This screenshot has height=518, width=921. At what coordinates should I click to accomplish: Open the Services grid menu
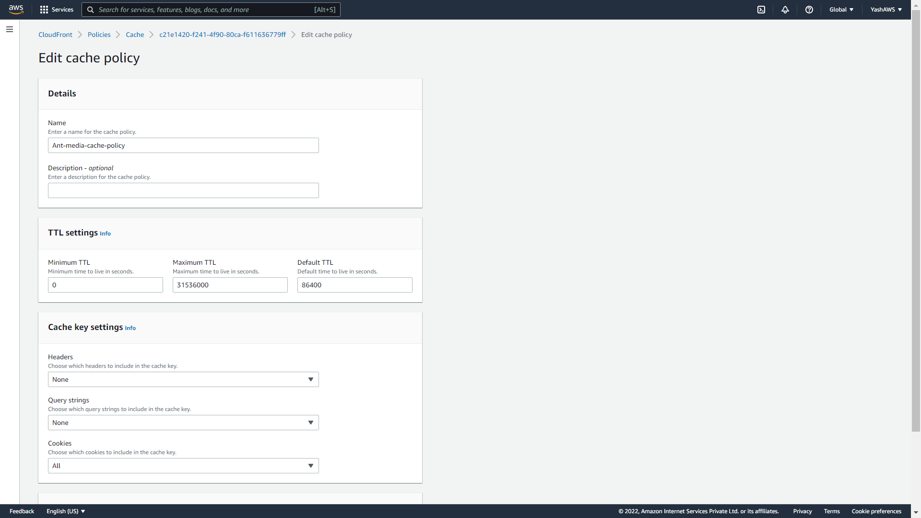[57, 10]
